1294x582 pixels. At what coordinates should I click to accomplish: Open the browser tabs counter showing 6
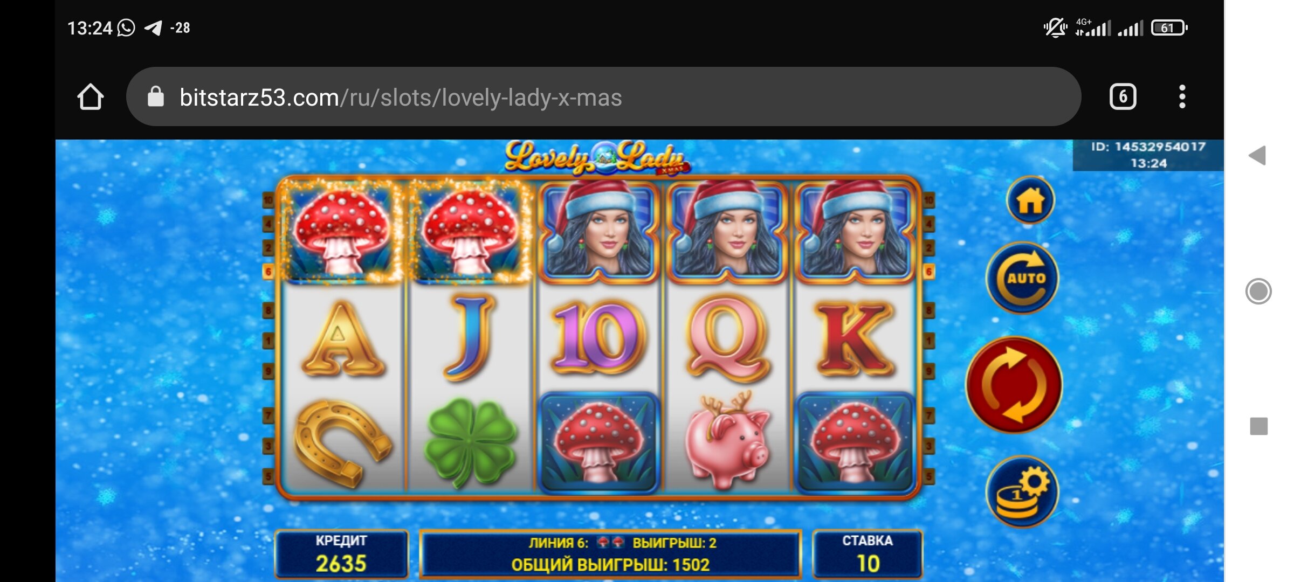tap(1123, 97)
